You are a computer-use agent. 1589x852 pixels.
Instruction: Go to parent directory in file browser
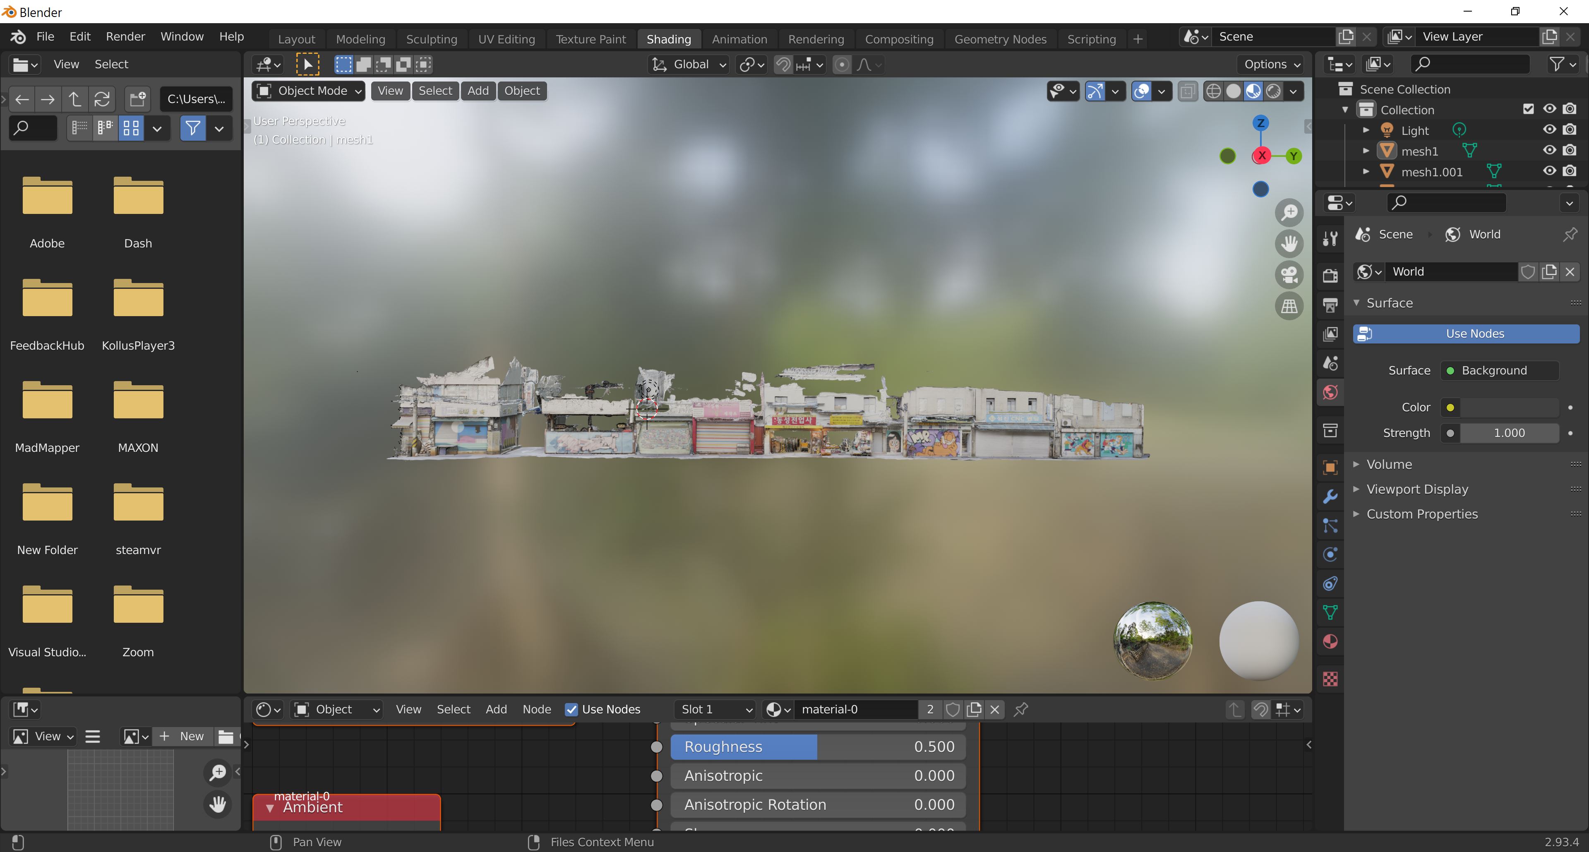74,99
